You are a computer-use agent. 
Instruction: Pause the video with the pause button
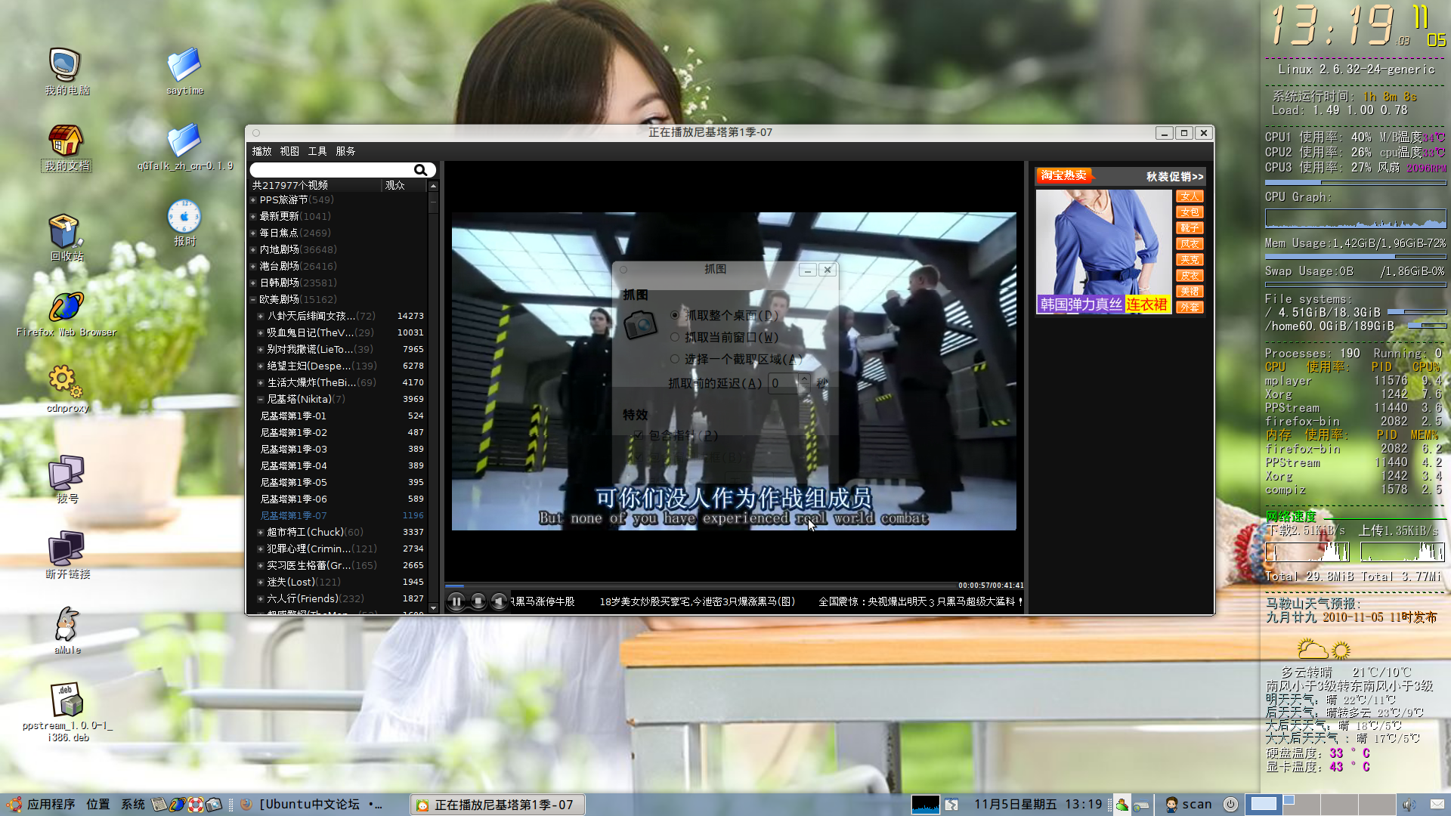pyautogui.click(x=456, y=601)
